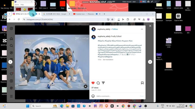
Task: Open notifications heart in Instagram sidebar
Action: tap(11, 74)
